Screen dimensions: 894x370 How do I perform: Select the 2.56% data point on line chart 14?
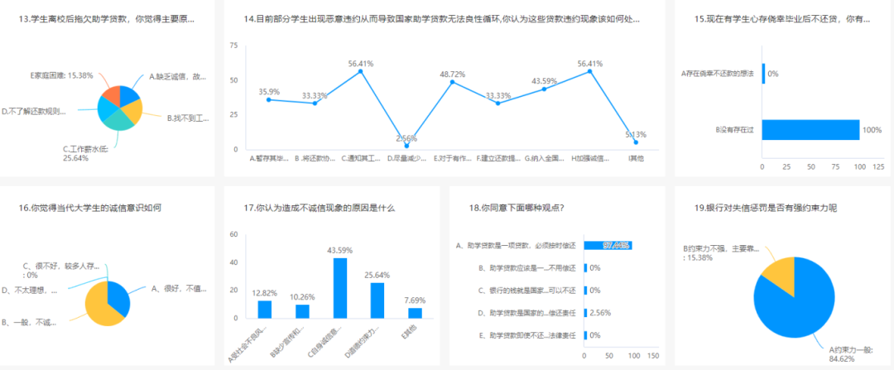(x=406, y=146)
